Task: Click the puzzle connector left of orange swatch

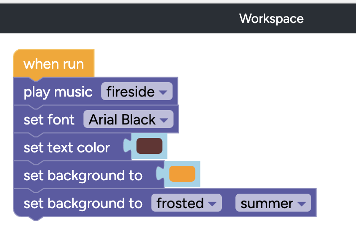Action: pyautogui.click(x=161, y=175)
